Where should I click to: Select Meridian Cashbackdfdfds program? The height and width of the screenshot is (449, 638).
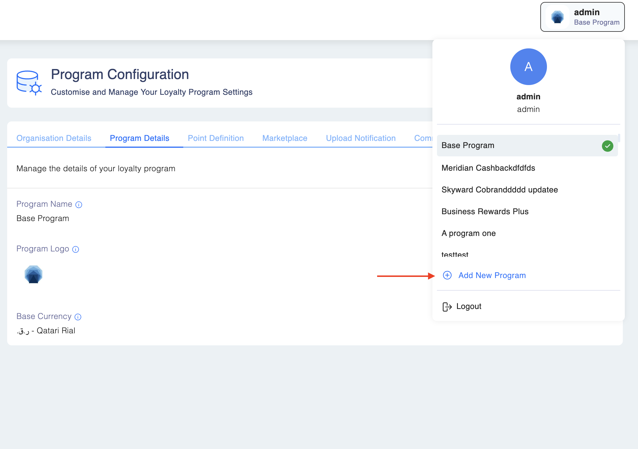click(x=488, y=168)
